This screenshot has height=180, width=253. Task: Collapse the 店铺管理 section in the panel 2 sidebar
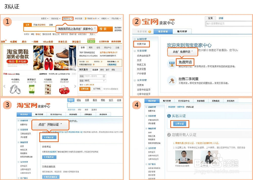pyautogui.click(x=135, y=39)
